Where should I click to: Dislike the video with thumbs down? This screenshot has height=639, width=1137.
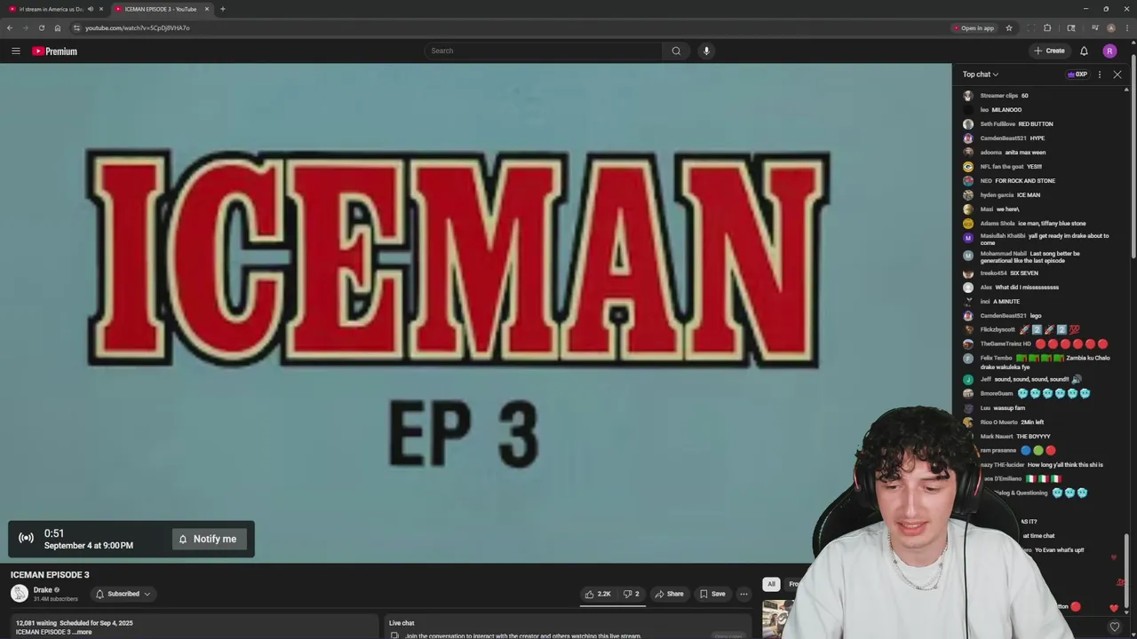tap(632, 594)
